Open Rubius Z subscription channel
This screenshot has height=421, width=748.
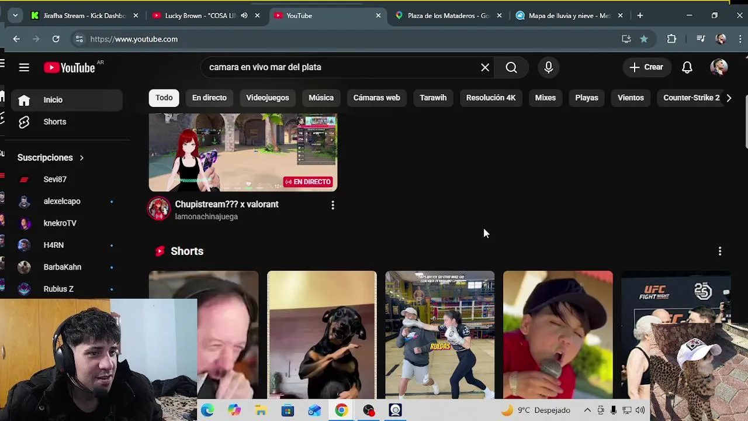67,289
